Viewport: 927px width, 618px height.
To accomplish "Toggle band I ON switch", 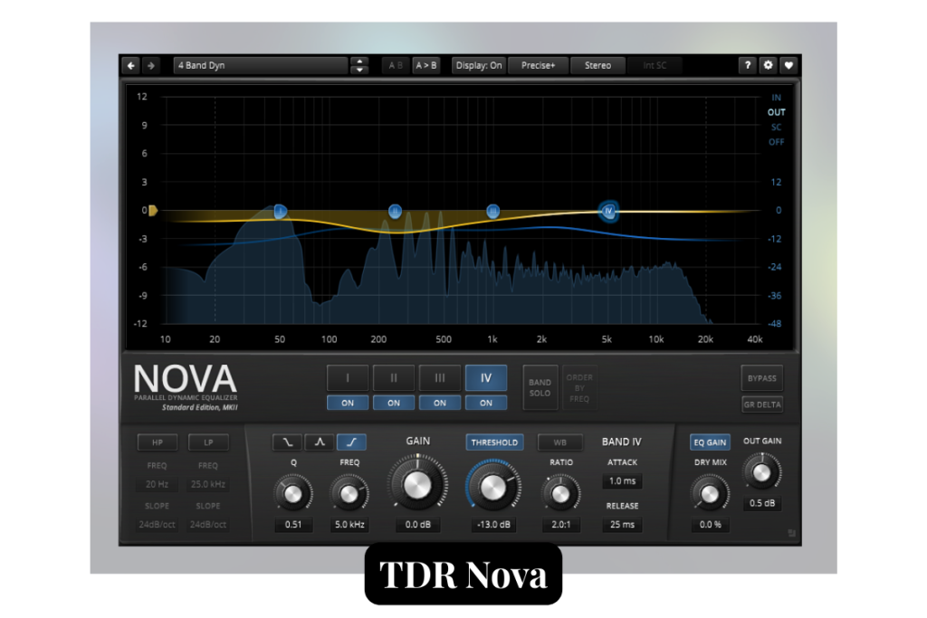I will pyautogui.click(x=348, y=403).
